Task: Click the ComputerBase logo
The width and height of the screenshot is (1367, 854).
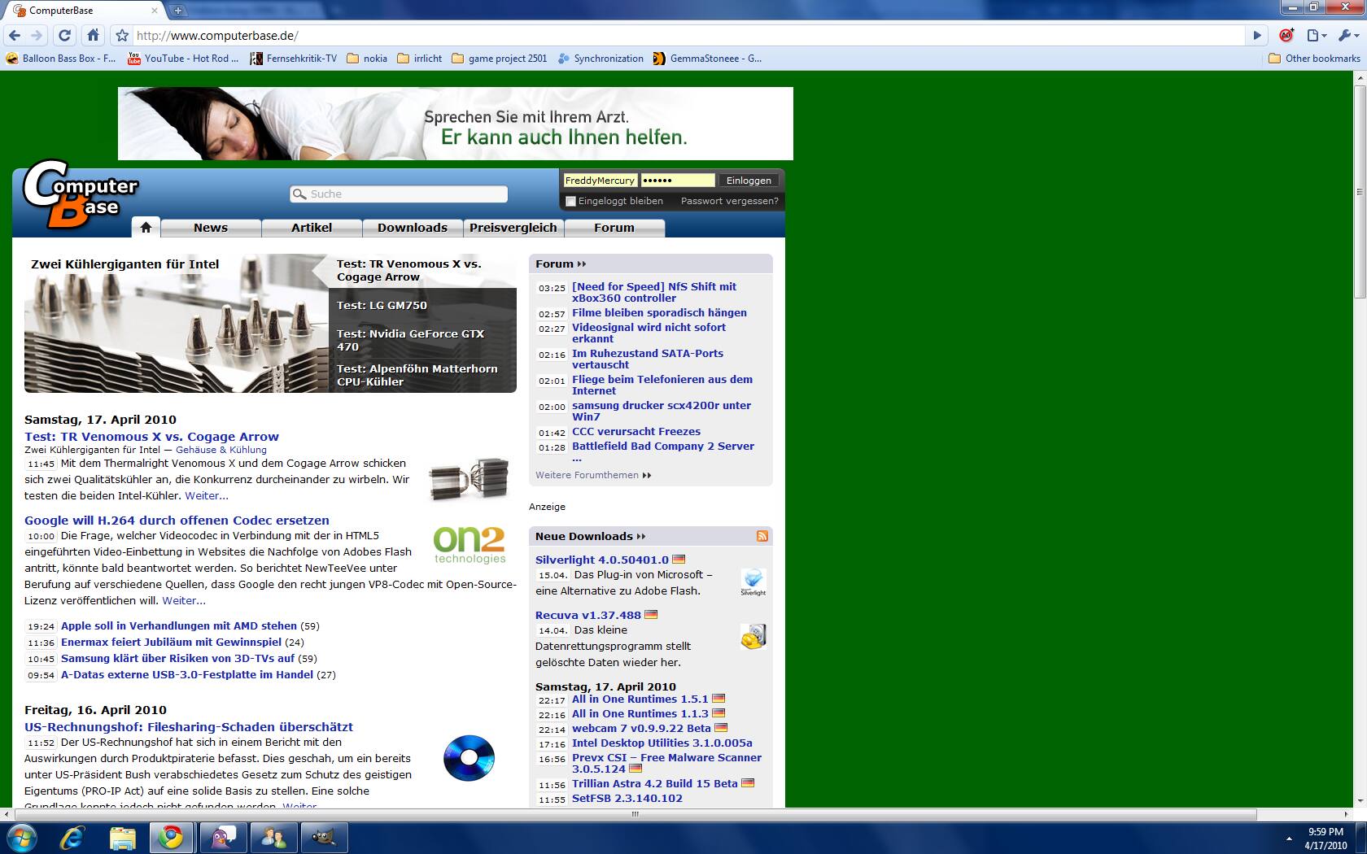Action: [80, 194]
